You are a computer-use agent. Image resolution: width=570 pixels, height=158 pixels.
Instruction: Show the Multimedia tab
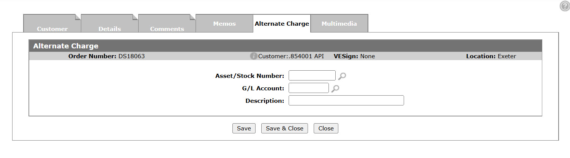pos(339,23)
